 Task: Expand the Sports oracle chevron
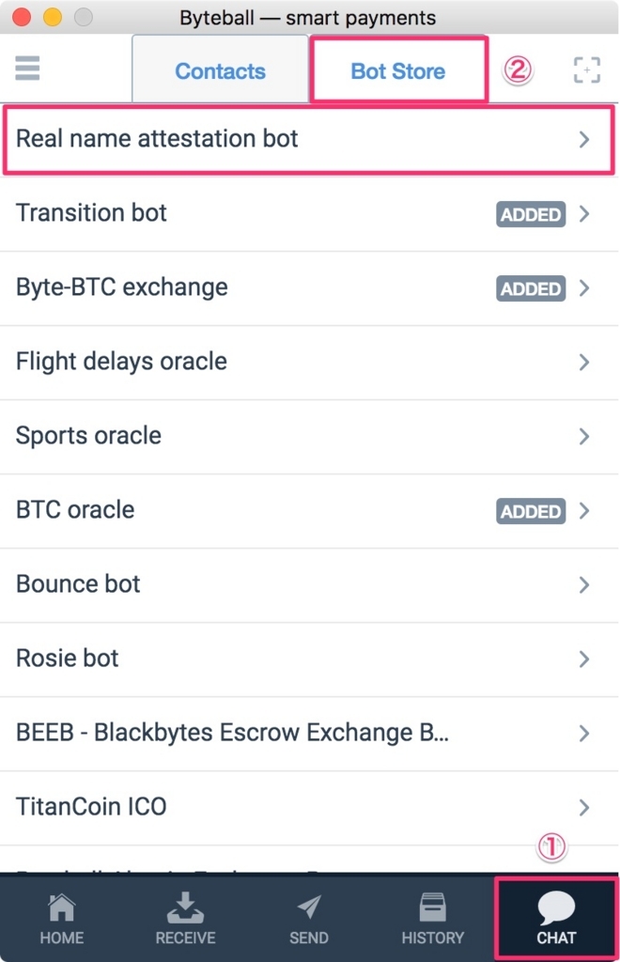pos(583,436)
